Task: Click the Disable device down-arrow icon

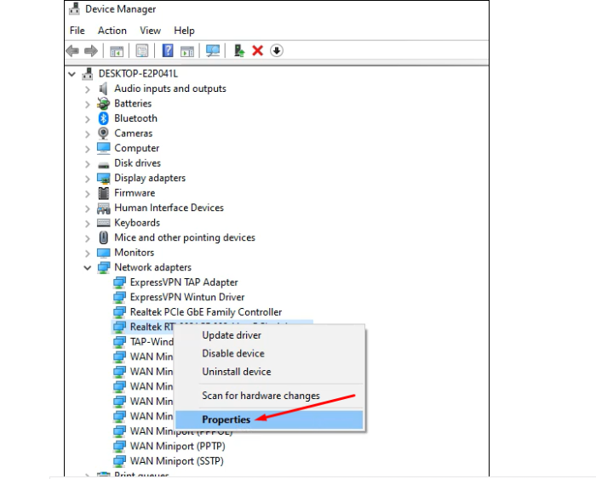Action: click(x=277, y=50)
